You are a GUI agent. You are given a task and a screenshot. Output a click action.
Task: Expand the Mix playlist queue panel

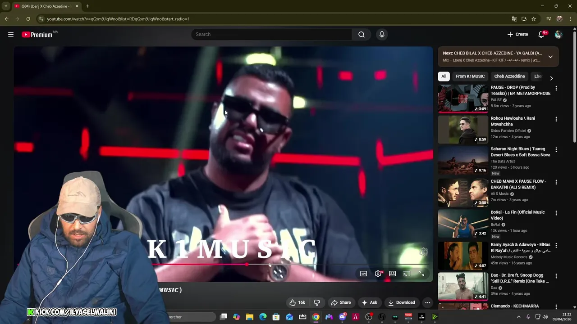tap(550, 57)
